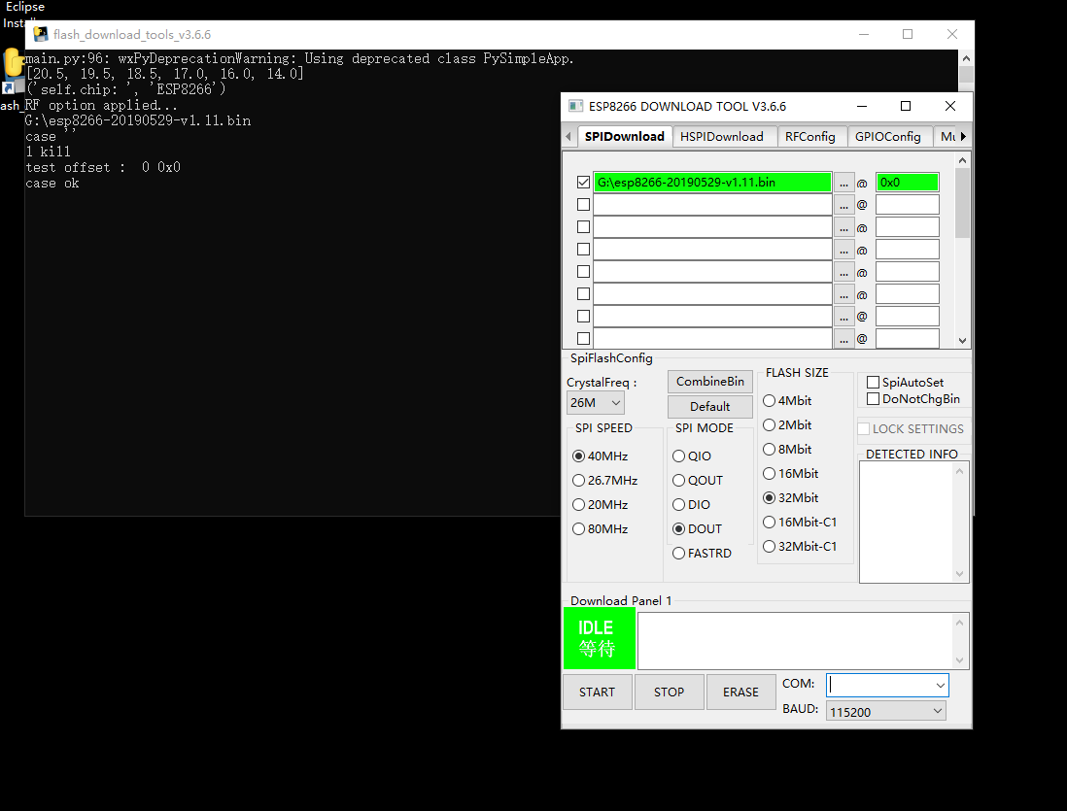This screenshot has width=1067, height=811.
Task: Click the second row address field
Action: coord(907,205)
